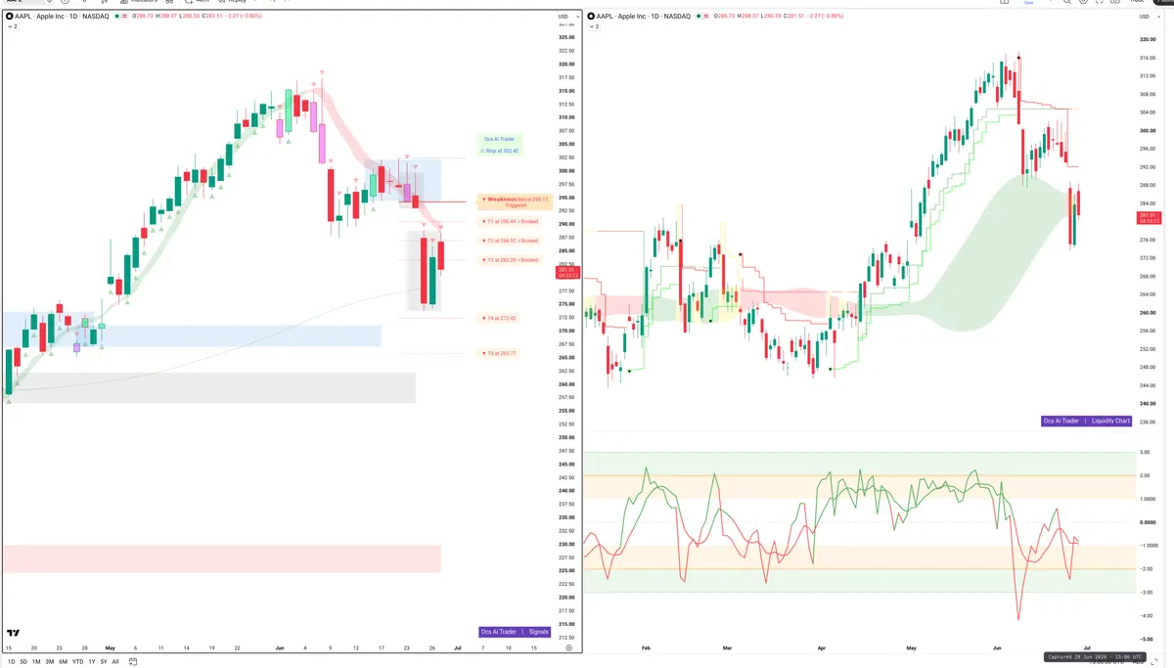Click the 320.00 value on right price axis
The image size is (1174, 668).
point(1148,40)
